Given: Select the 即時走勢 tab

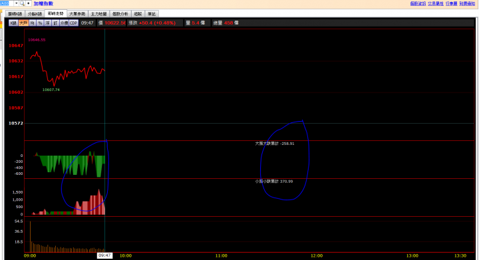Looking at the screenshot, I should (56, 13).
